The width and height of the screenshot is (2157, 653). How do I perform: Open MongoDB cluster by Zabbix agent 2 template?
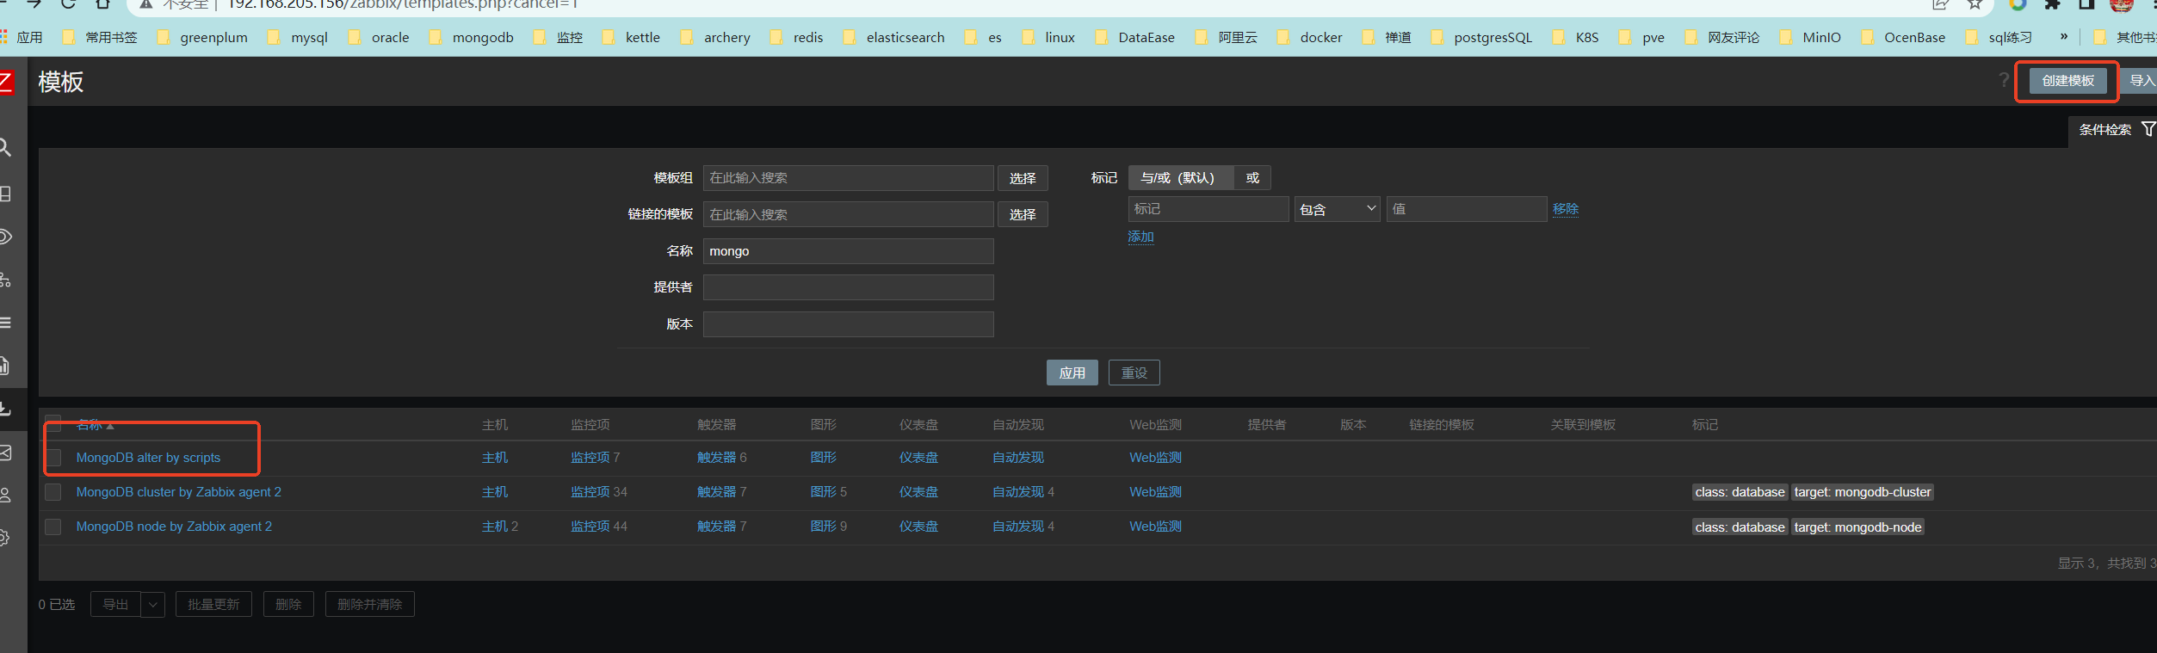coord(179,492)
